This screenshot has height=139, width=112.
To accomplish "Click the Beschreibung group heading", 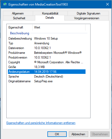I will (x=20, y=33).
